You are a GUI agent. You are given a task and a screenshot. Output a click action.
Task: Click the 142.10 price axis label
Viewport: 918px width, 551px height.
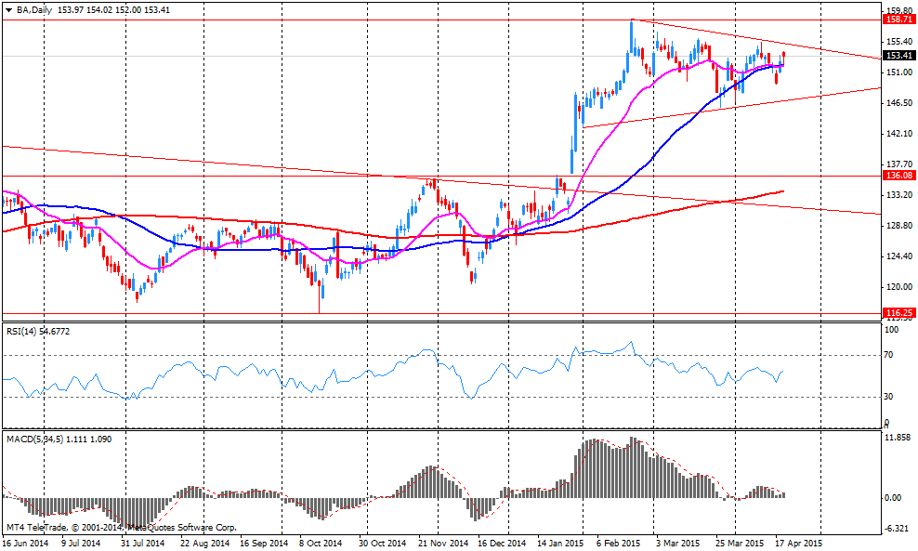point(899,134)
